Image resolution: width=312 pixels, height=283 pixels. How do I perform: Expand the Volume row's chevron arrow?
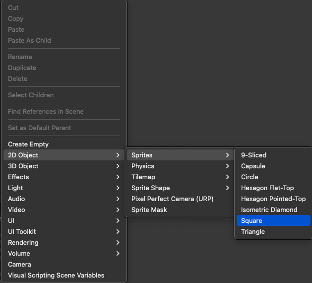(118, 254)
